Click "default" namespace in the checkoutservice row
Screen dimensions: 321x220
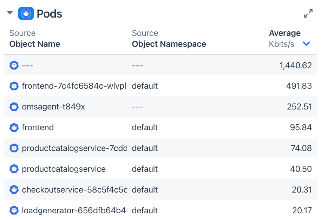coord(145,189)
